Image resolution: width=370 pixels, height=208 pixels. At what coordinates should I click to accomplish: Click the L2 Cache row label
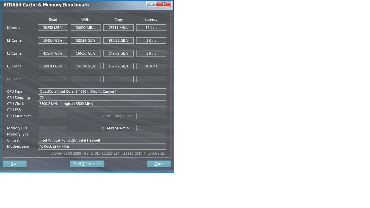14,53
